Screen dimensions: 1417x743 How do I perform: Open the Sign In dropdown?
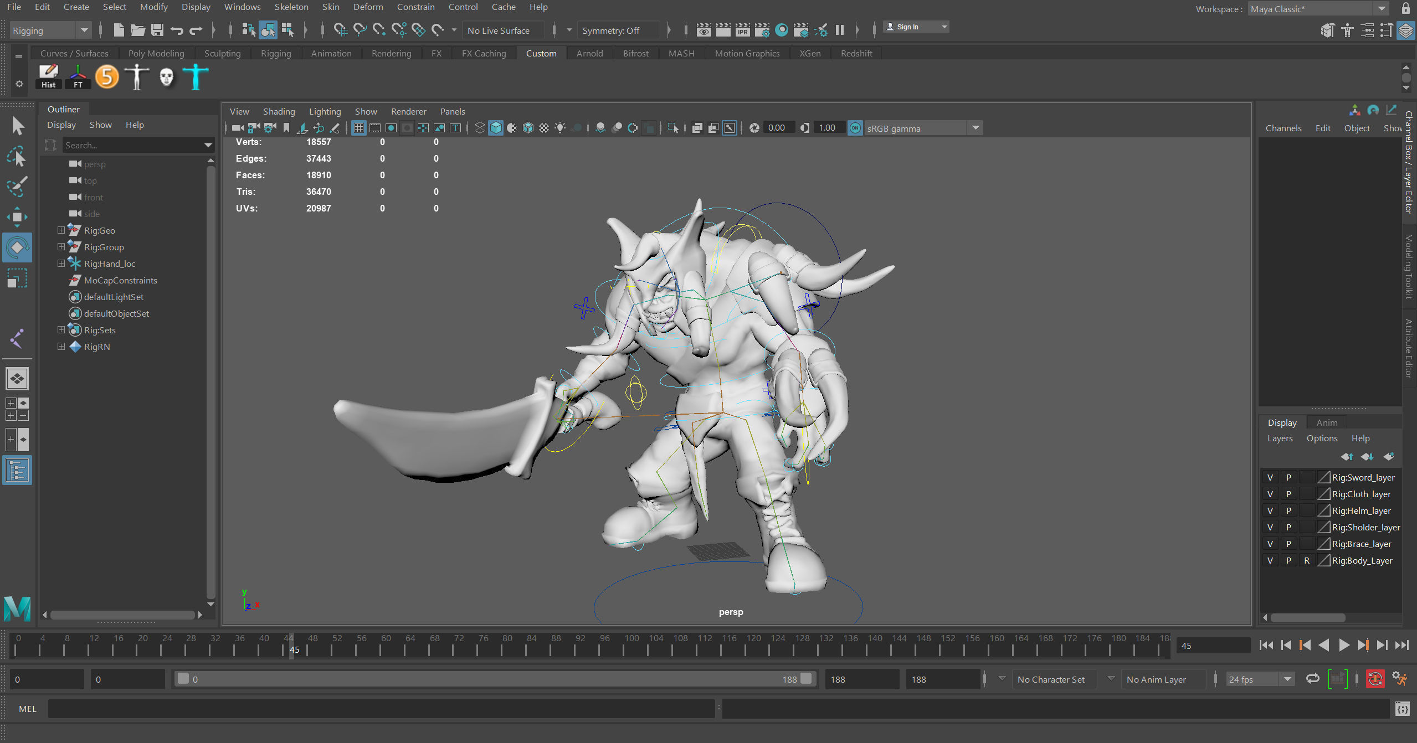coord(915,27)
